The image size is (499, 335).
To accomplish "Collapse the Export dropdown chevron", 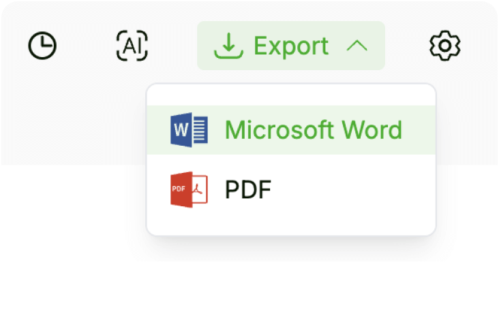I will (x=357, y=46).
